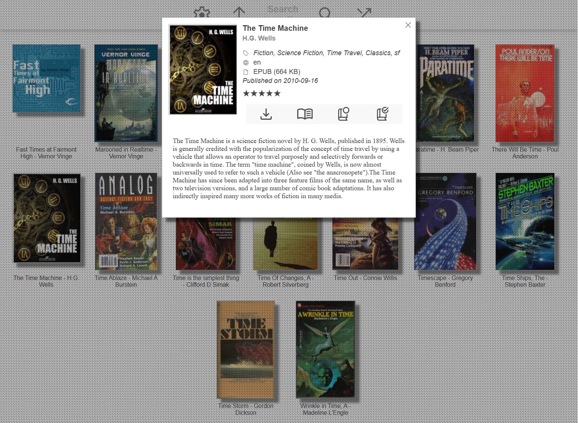Click the H.G. Wells author link
This screenshot has height=423, width=578.
click(259, 38)
